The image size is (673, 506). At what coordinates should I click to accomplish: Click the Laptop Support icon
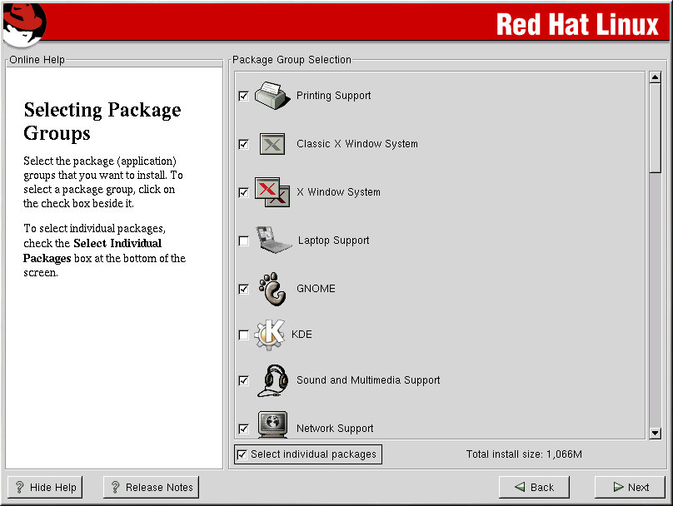pyautogui.click(x=274, y=241)
